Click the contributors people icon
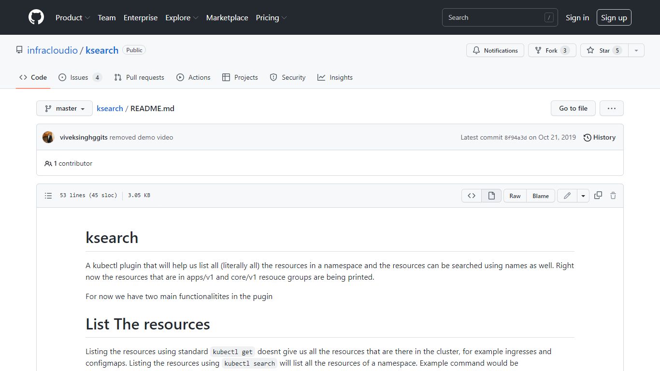 [48, 163]
